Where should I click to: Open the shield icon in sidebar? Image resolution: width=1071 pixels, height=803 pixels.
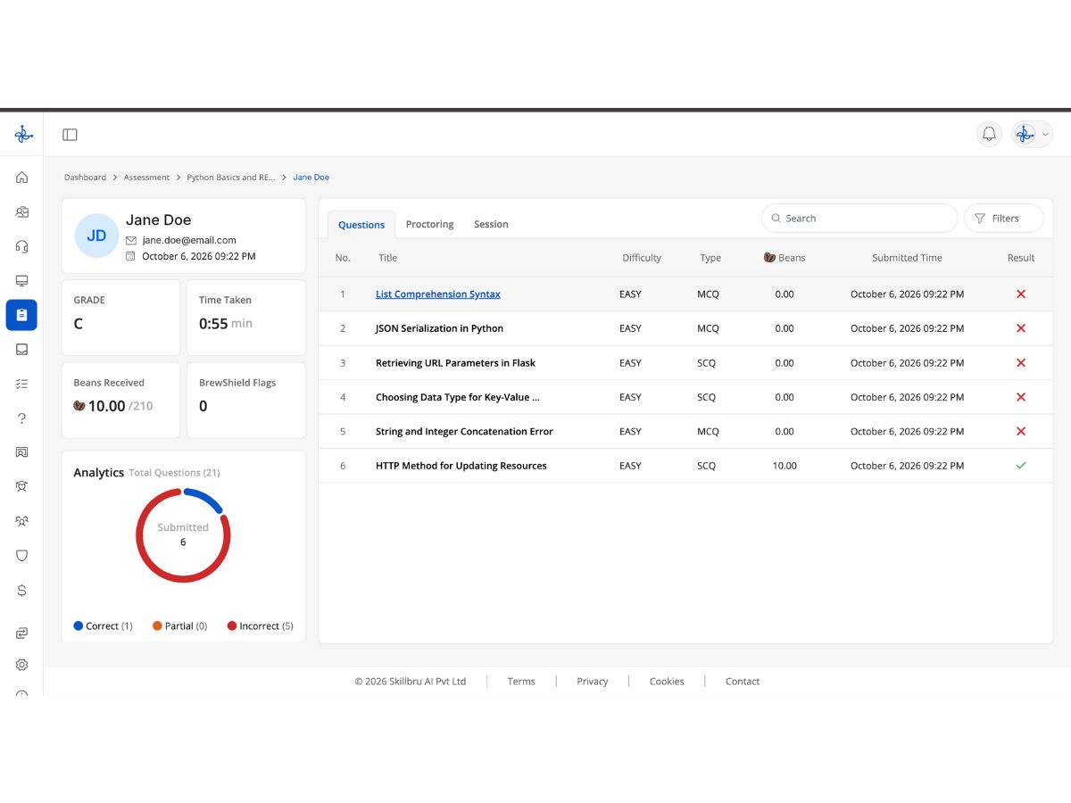point(21,555)
